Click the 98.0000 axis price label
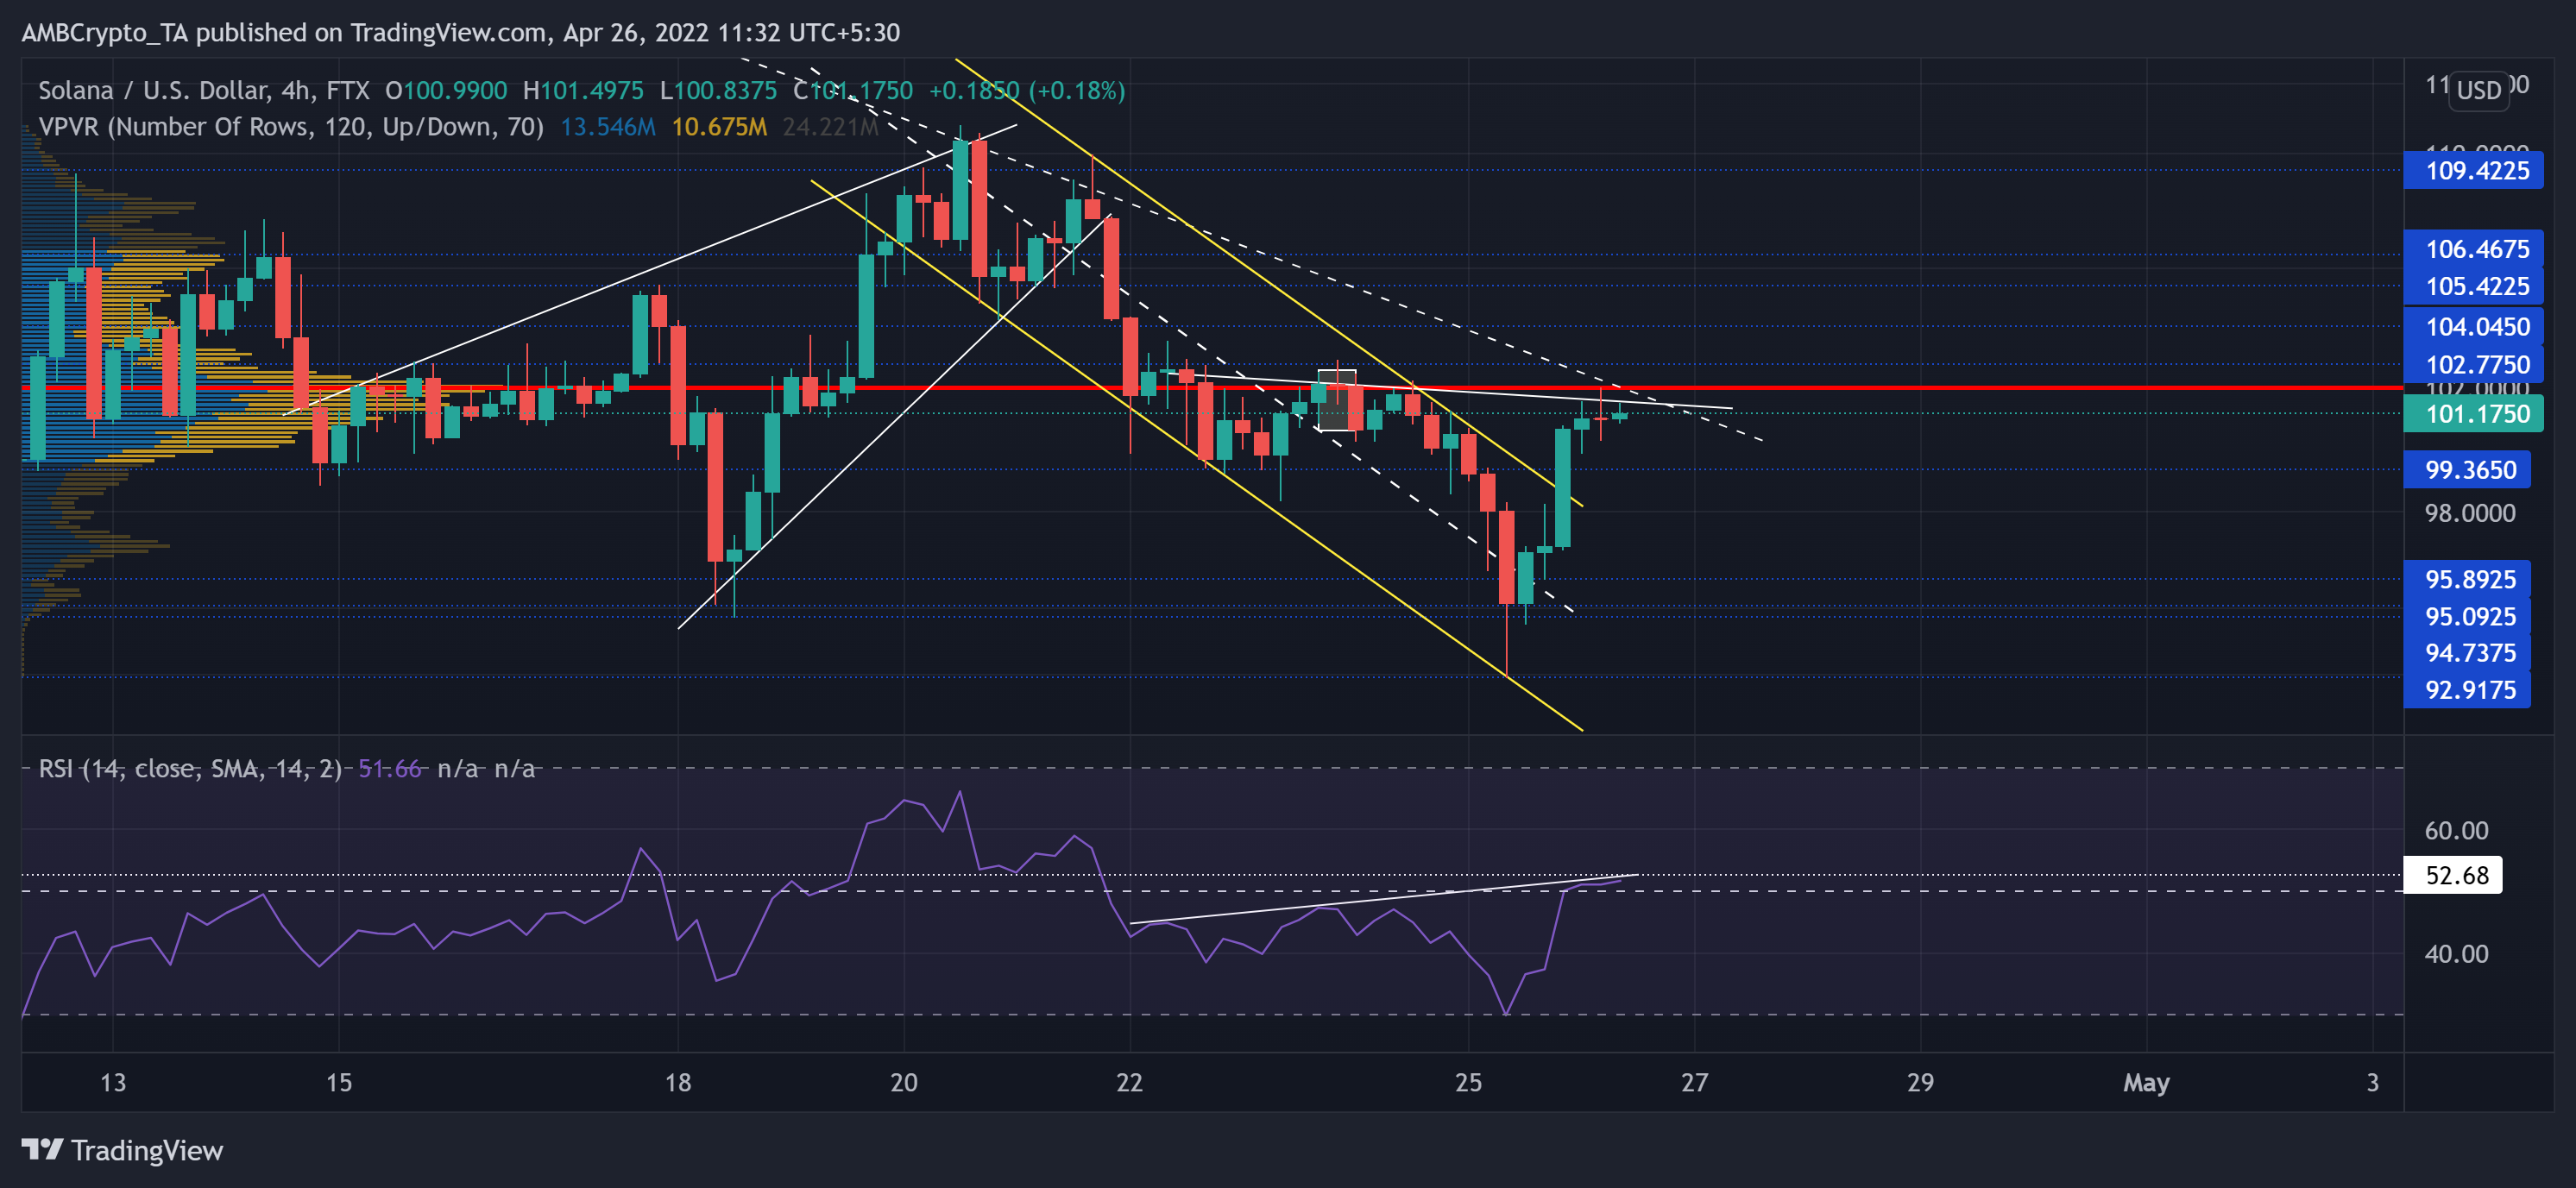Viewport: 2576px width, 1188px height. click(2469, 513)
